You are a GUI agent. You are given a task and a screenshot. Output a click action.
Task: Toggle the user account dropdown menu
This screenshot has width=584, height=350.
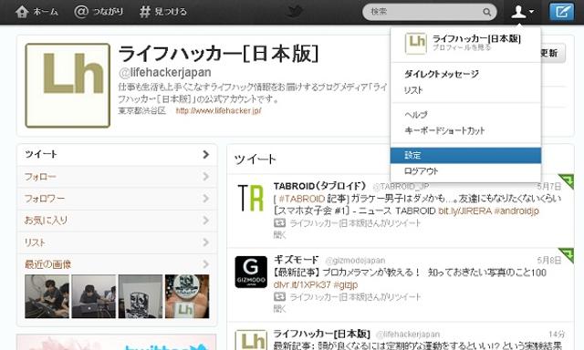[522, 12]
